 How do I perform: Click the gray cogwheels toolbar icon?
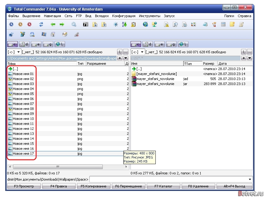74,24
